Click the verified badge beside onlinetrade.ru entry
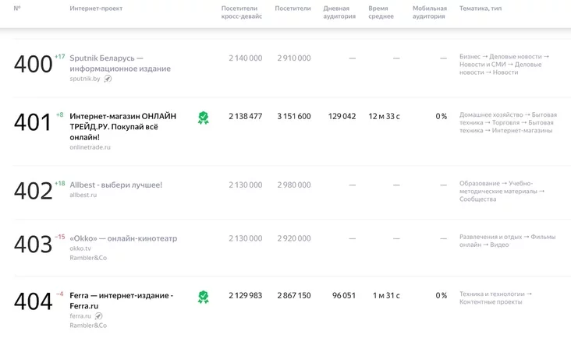The image size is (571, 338). coord(203,118)
